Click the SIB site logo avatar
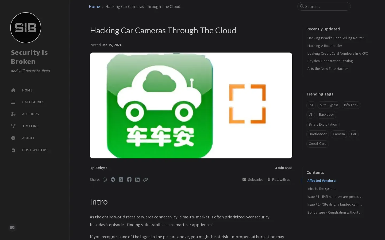This screenshot has height=240, width=385. click(x=26, y=28)
